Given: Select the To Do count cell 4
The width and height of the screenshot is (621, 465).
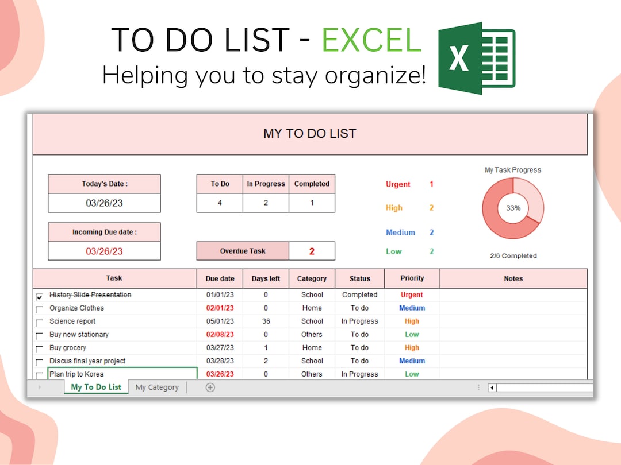Looking at the screenshot, I should (220, 203).
